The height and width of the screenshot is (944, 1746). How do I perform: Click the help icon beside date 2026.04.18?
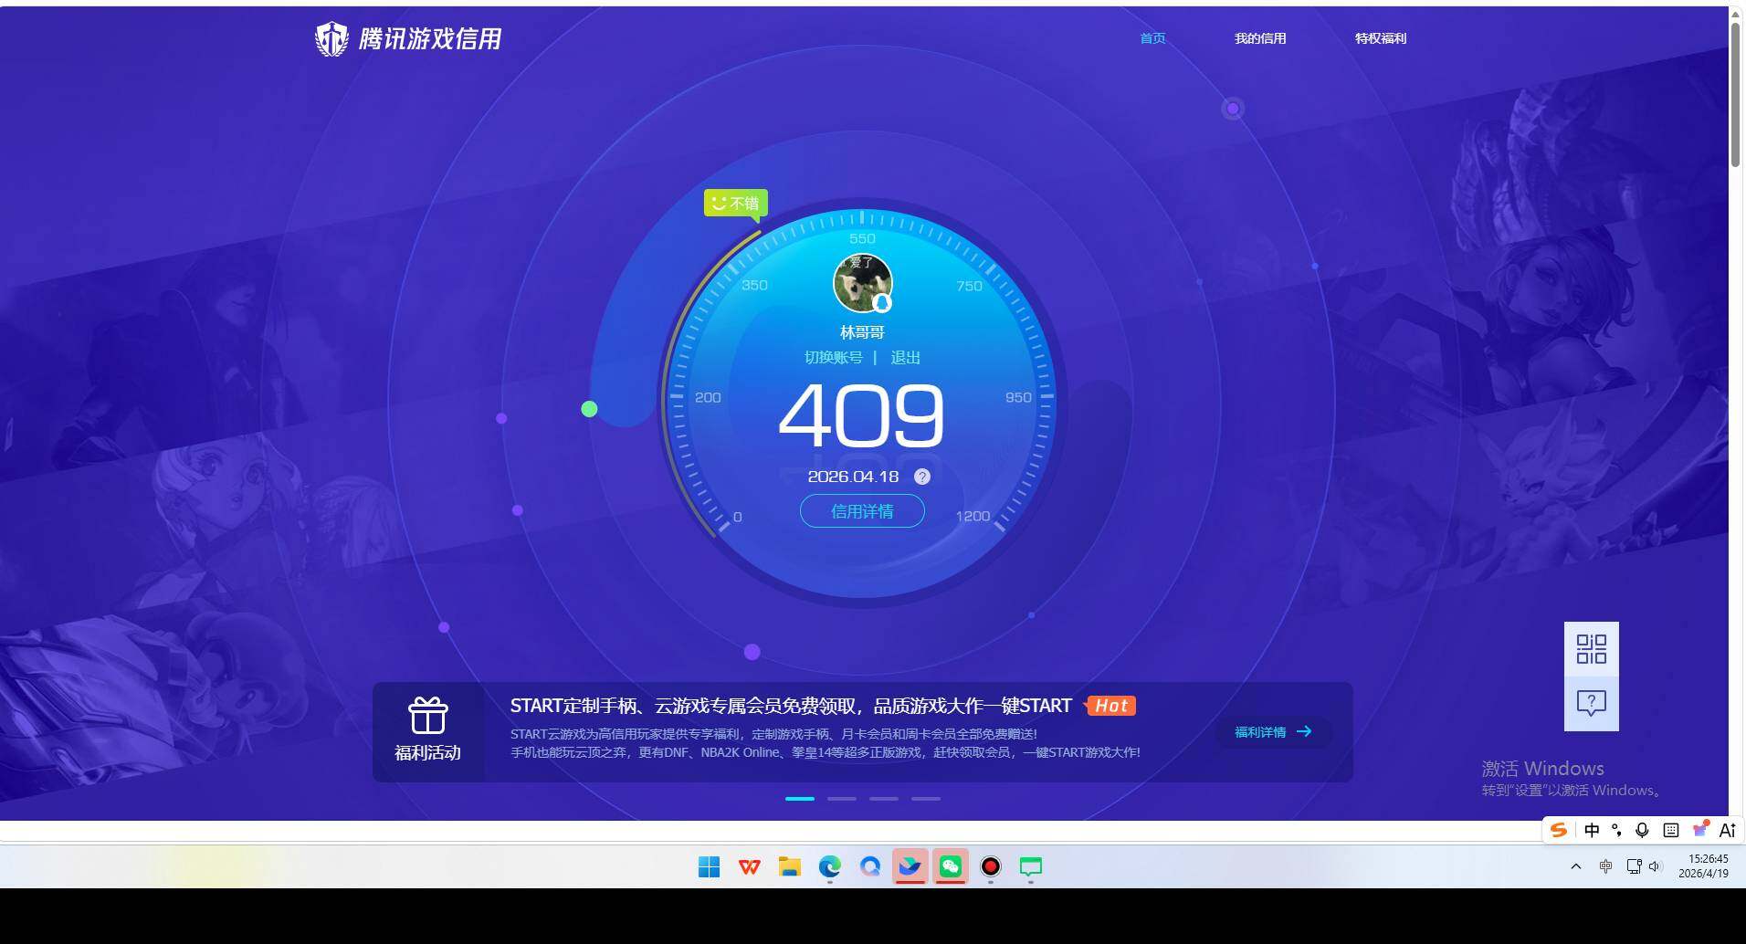920,476
